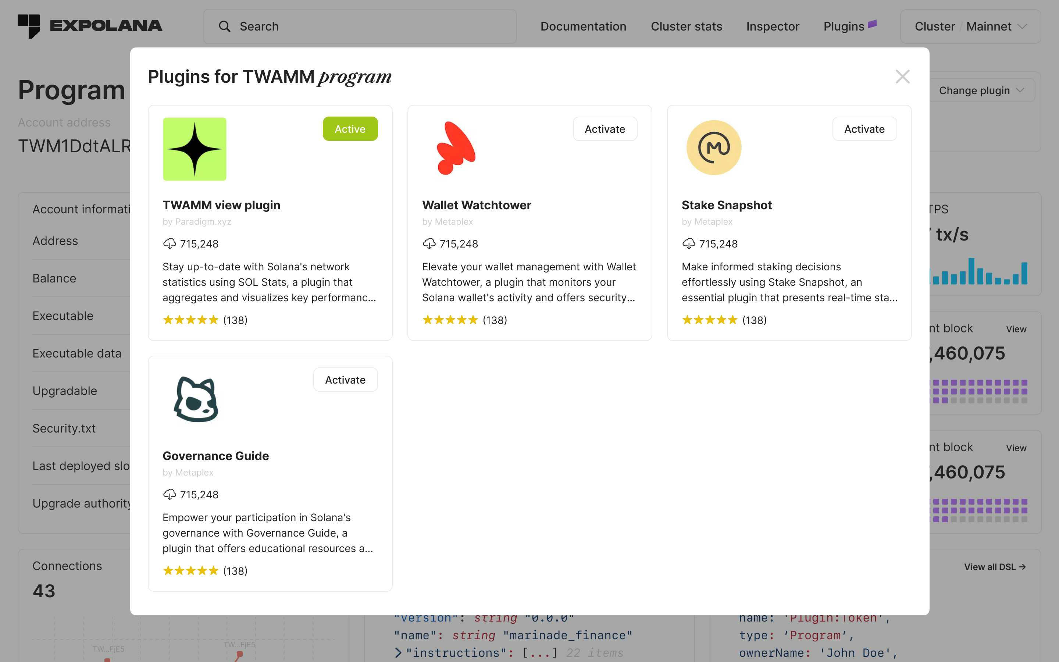Activate the Stake Snapshot plugin

(x=864, y=129)
